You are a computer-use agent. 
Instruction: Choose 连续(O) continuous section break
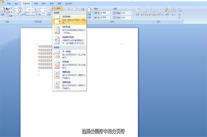pyautogui.click(x=70, y=65)
